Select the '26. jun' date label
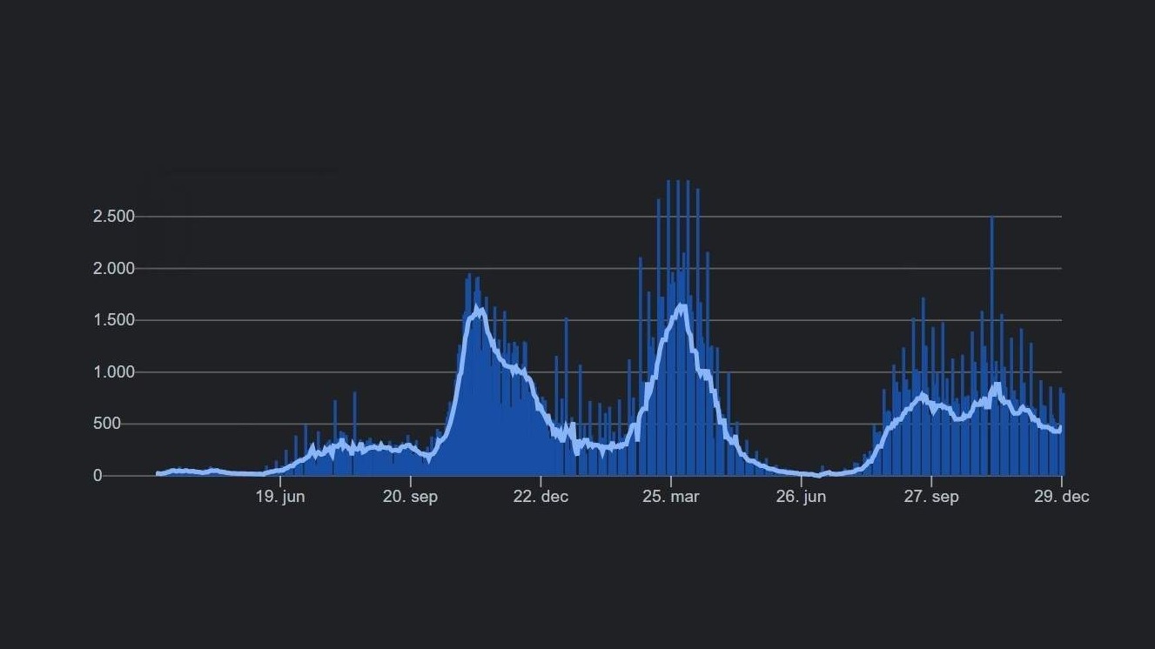1155x649 pixels. point(801,497)
